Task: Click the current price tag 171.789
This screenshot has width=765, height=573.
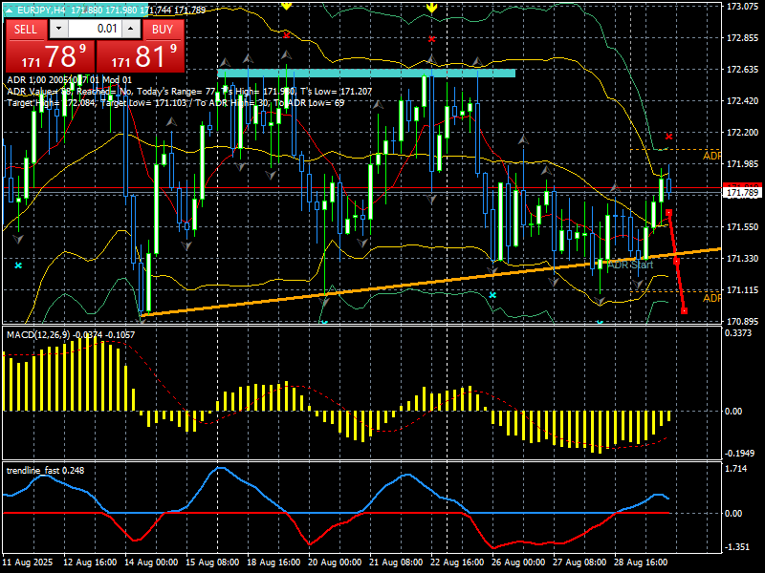Action: point(742,193)
